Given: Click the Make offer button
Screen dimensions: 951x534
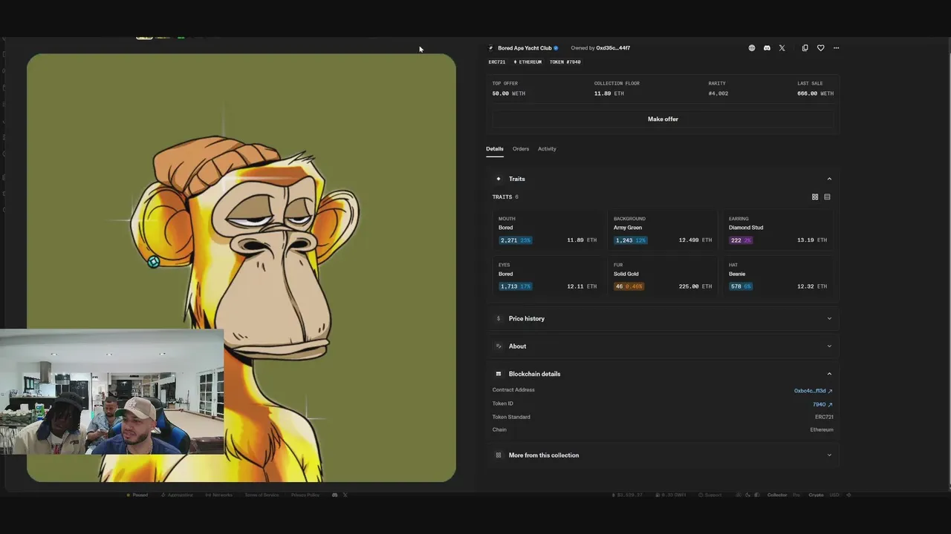Looking at the screenshot, I should (x=663, y=119).
